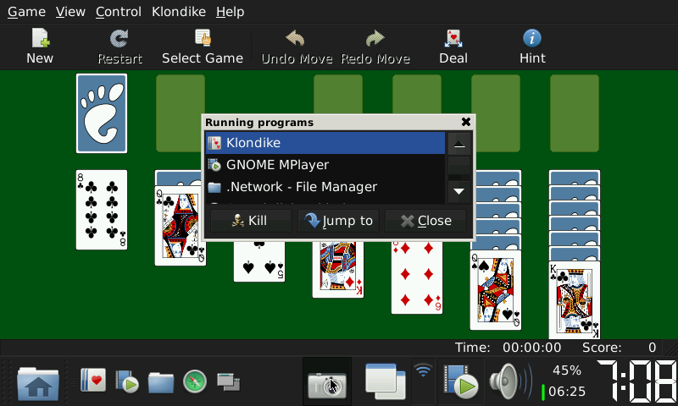The width and height of the screenshot is (678, 406).
Task: Click the Wi-Fi network icon in the taskbar
Action: point(423,371)
